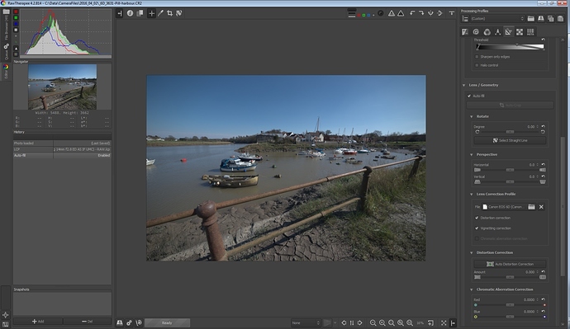Viewport: 570px width, 329px height.
Task: Click the Select Straight Line button
Action: pyautogui.click(x=510, y=140)
